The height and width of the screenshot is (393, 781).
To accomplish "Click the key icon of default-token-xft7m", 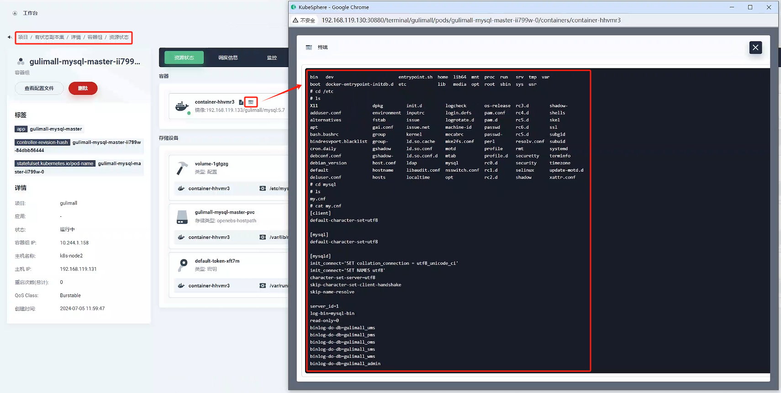I will (x=183, y=265).
